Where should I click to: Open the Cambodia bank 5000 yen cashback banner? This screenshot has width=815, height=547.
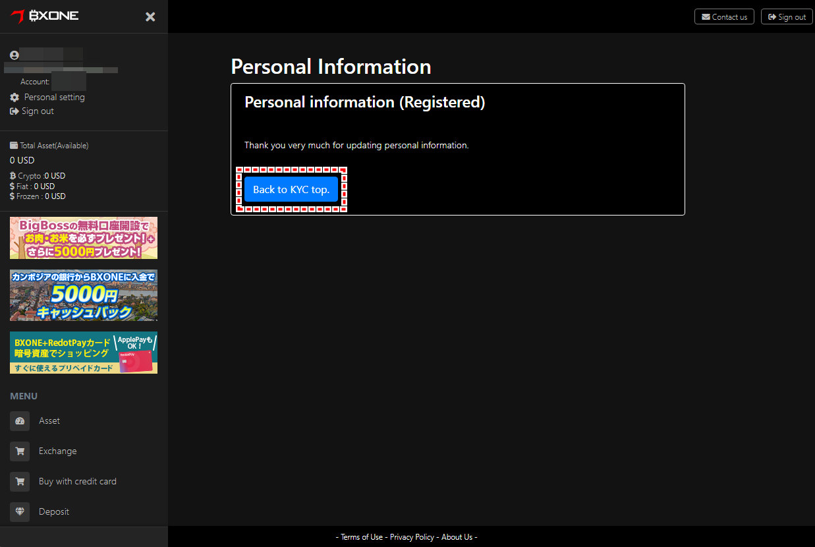coord(84,295)
